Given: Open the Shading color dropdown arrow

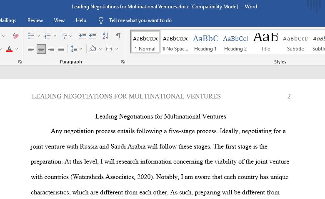Looking at the screenshot, I should point(100,49).
